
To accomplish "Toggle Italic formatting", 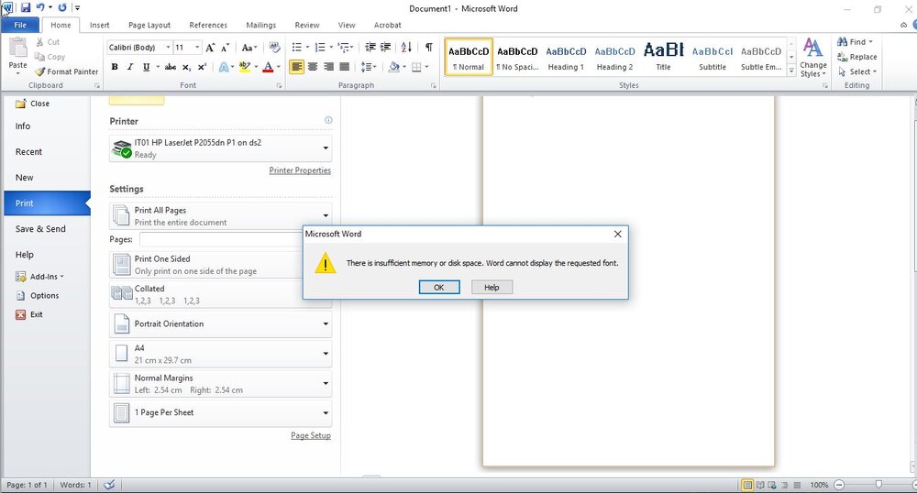I will pos(130,67).
